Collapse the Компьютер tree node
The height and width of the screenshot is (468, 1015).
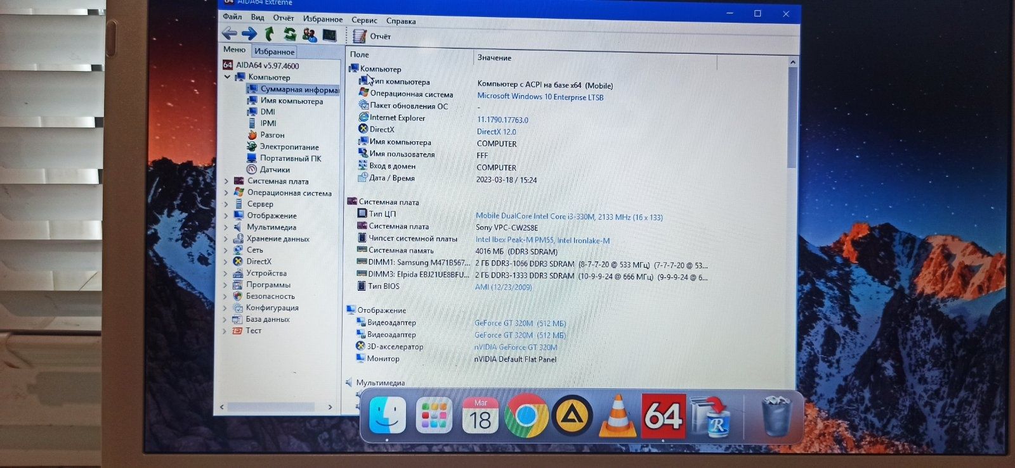pyautogui.click(x=227, y=77)
